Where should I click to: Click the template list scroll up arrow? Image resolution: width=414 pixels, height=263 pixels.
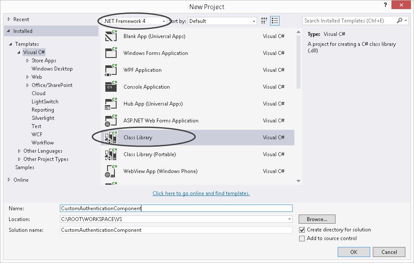coord(298,32)
